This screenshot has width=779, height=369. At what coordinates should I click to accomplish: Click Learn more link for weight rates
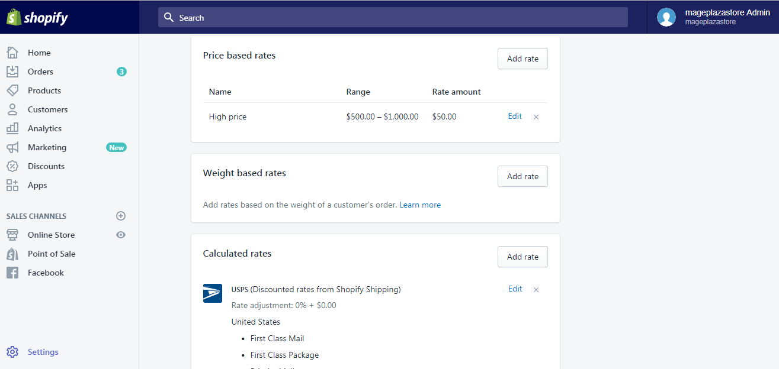click(x=420, y=205)
